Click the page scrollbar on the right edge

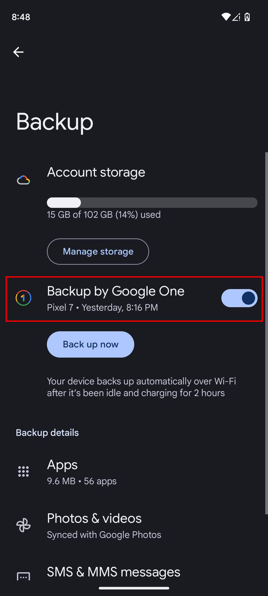click(x=266, y=332)
